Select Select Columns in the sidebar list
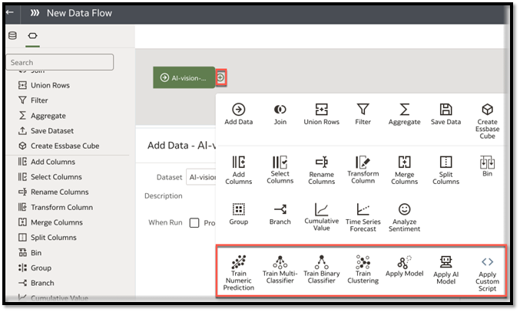Viewport: 520px width, 312px height. point(50,177)
